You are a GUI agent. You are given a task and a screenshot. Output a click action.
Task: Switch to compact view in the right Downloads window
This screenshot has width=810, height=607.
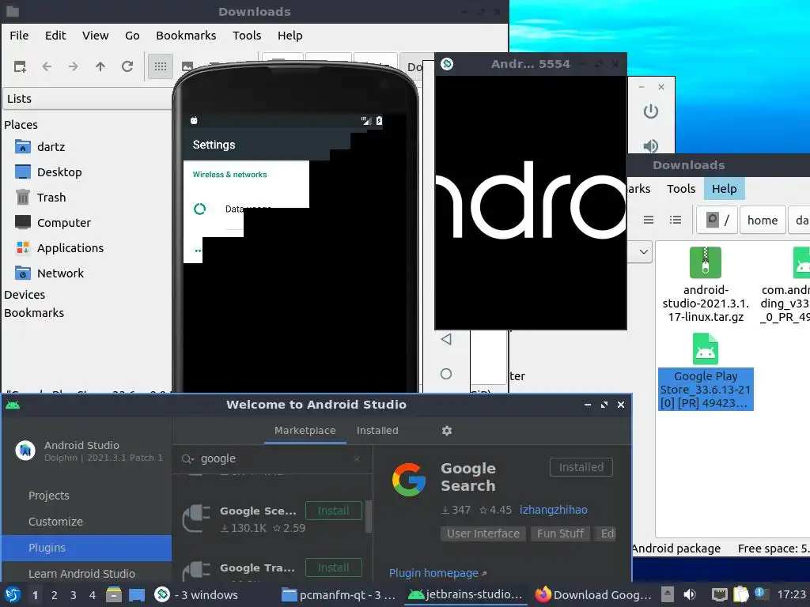[649, 220]
